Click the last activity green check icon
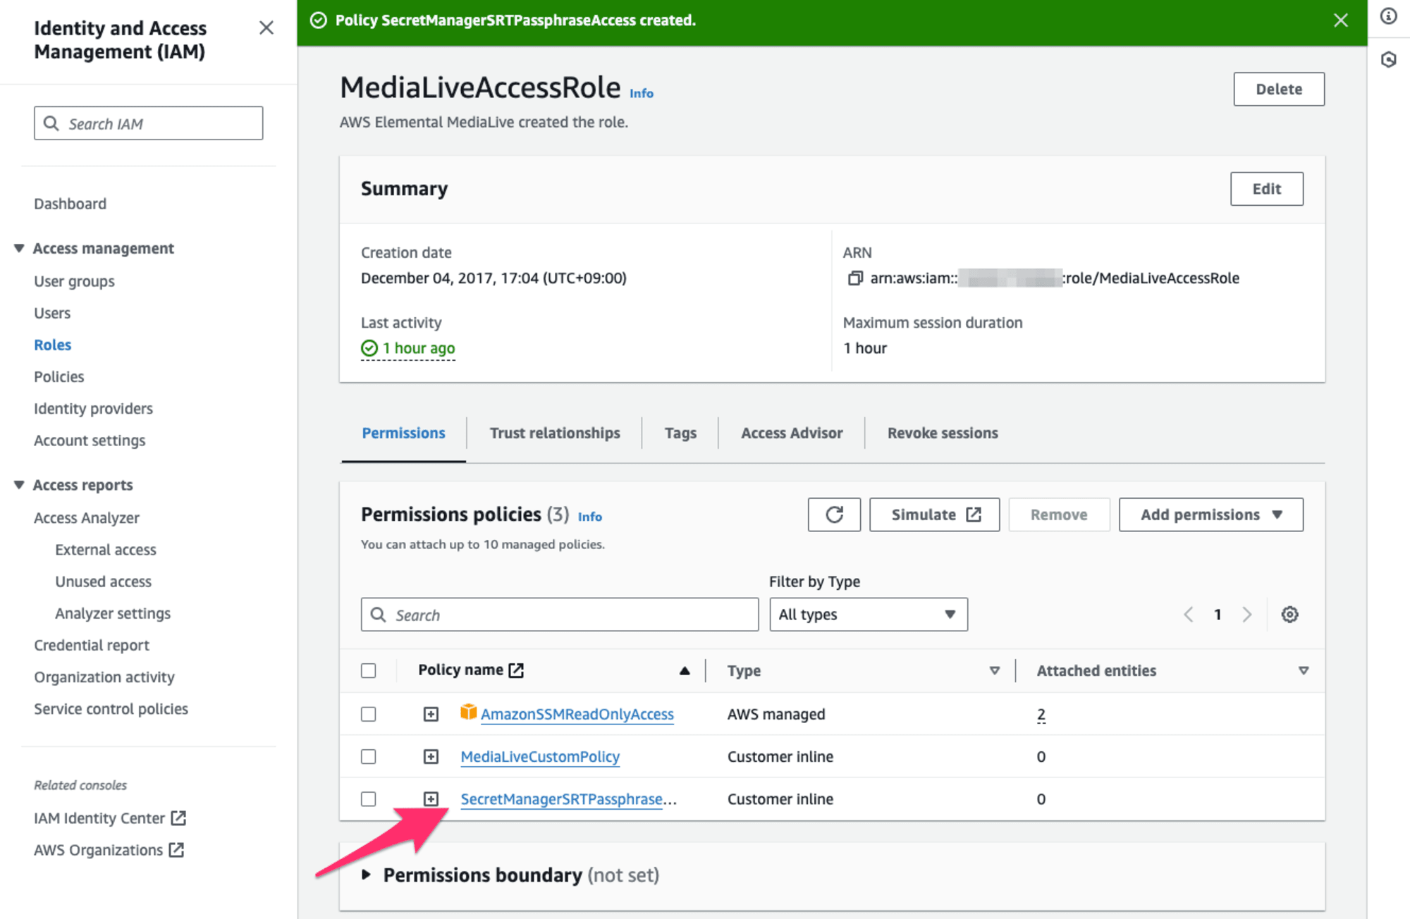 (x=369, y=348)
